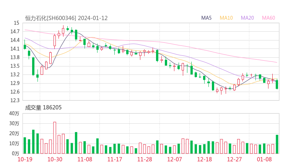This screenshot has height=168, width=283.
Task: Click the MA5 legend label
Action: pyautogui.click(x=206, y=18)
